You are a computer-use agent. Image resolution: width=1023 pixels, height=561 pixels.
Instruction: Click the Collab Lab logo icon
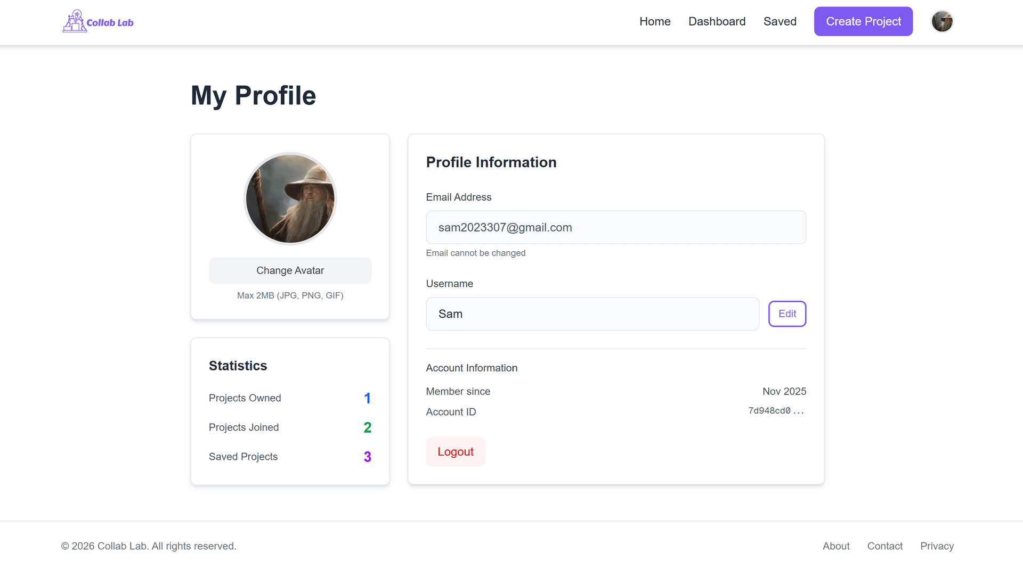(74, 21)
